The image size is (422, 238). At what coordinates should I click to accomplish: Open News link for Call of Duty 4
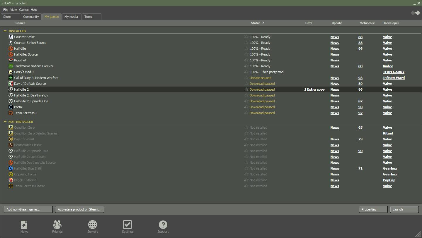[x=335, y=78]
